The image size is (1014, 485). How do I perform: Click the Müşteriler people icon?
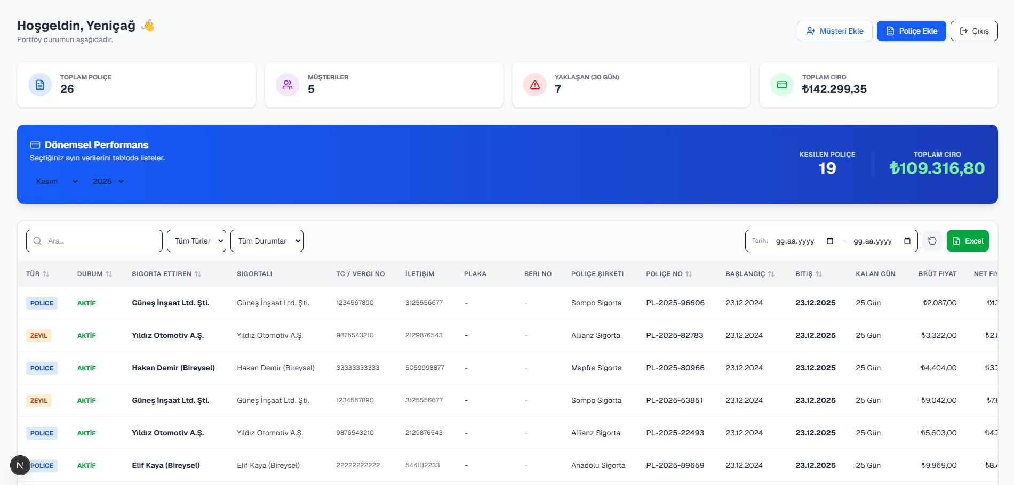pos(288,85)
